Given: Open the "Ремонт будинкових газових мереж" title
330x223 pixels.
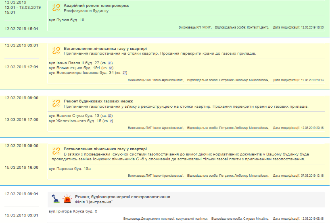Looking at the screenshot, I should tap(98, 101).
